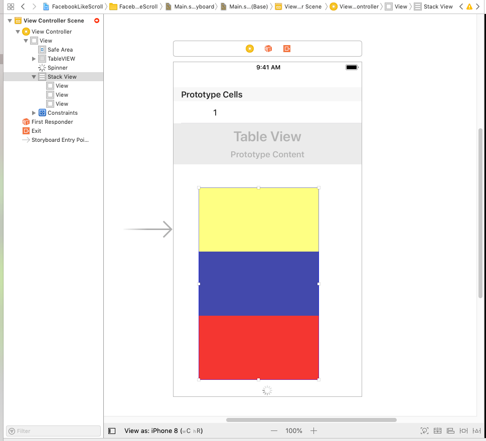Open Resolve Auto Layout Issues menu

[476, 431]
